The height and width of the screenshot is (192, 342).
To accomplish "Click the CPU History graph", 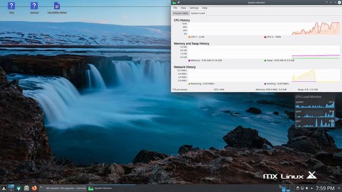I will tap(263, 28).
